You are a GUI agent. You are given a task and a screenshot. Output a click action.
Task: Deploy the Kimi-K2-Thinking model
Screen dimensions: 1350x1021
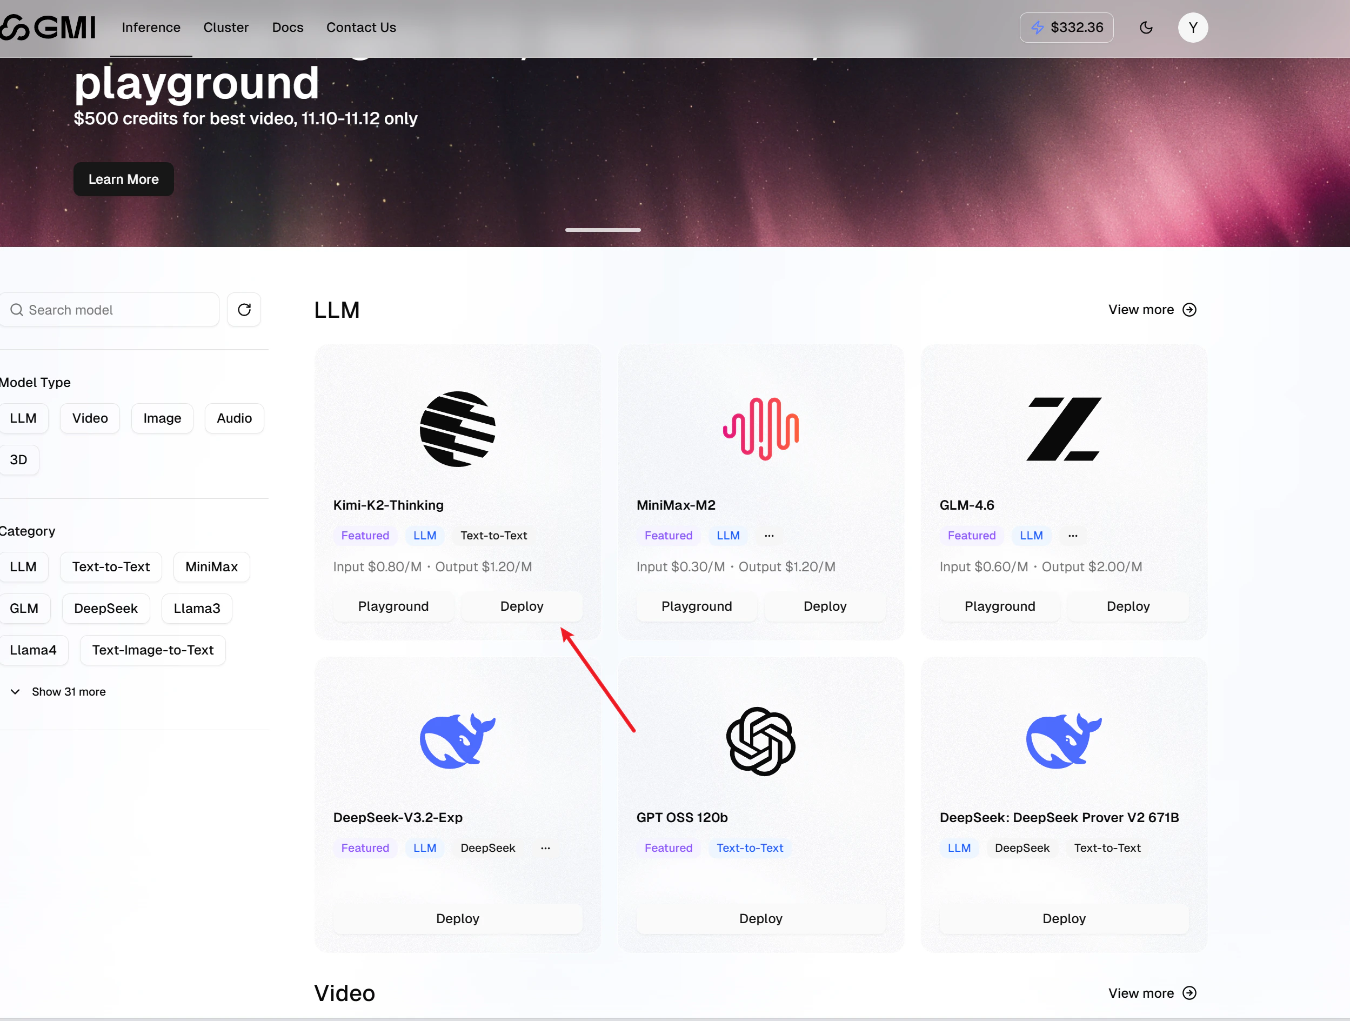coord(521,606)
